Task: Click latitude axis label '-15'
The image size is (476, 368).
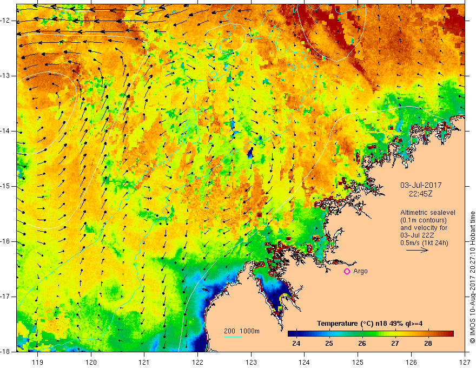Action: point(5,186)
